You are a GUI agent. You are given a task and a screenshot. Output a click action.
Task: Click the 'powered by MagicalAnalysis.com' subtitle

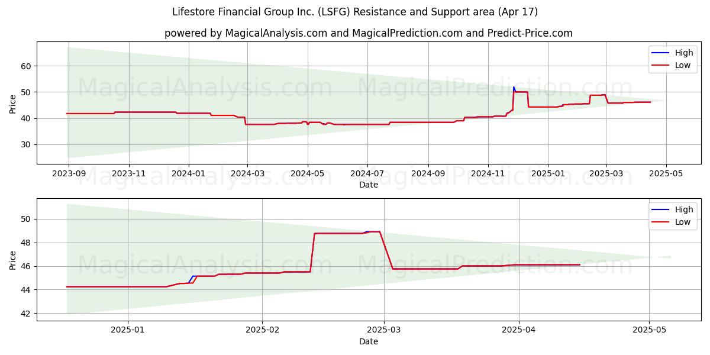369,33
